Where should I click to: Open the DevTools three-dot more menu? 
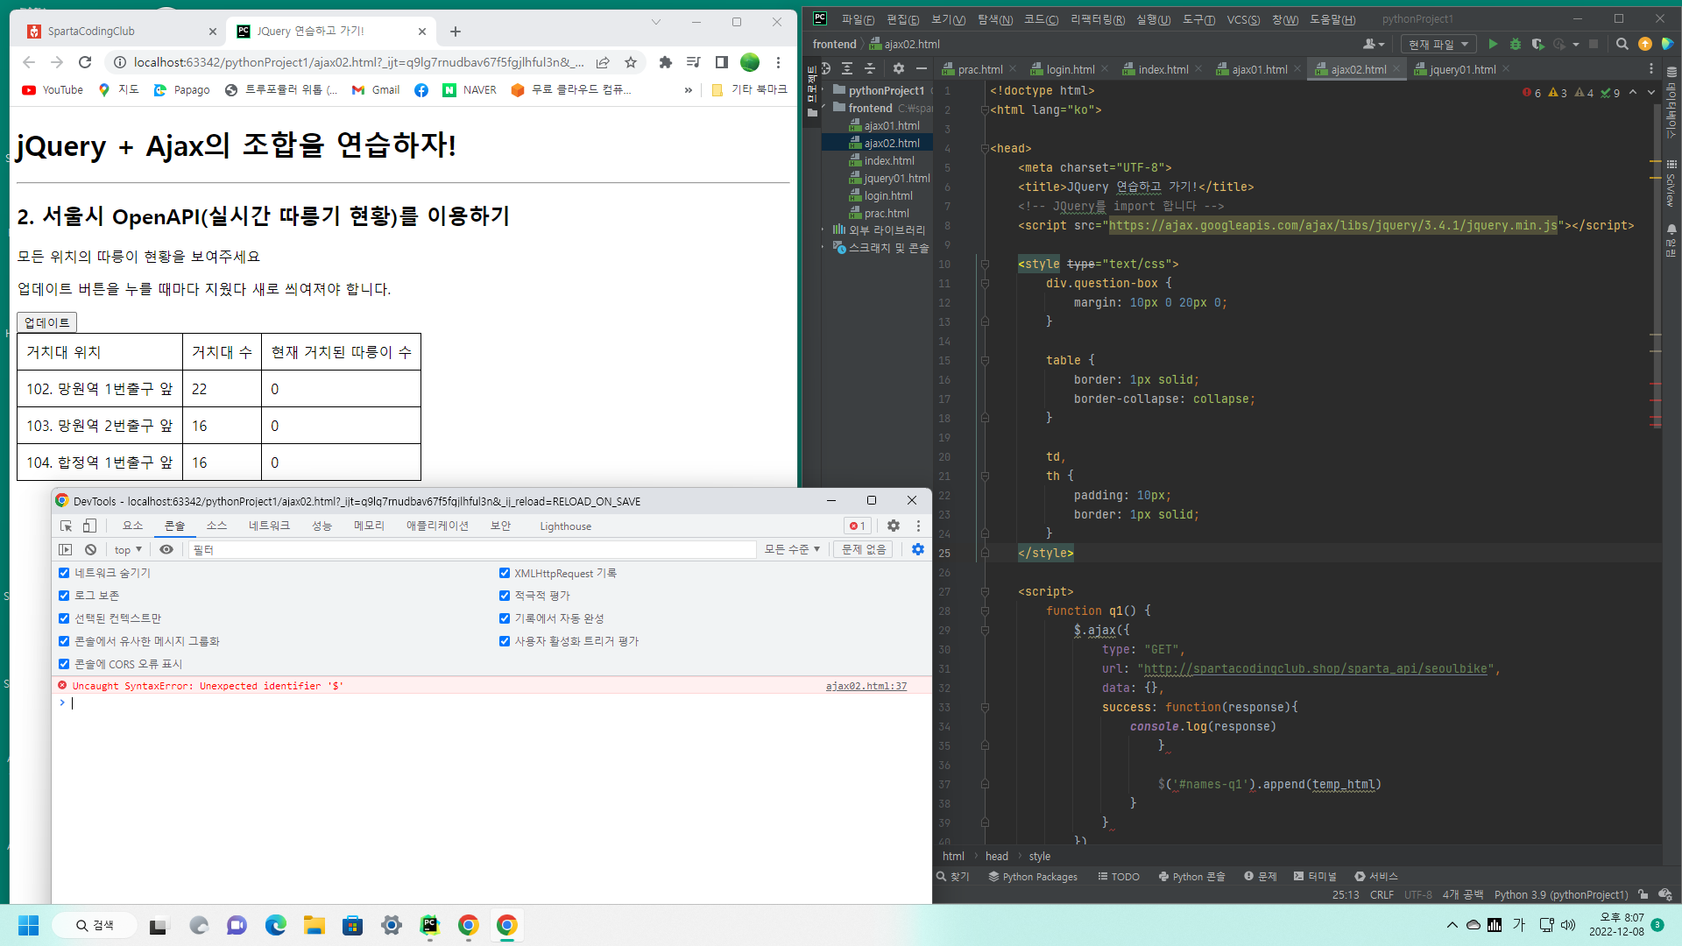pyautogui.click(x=918, y=526)
